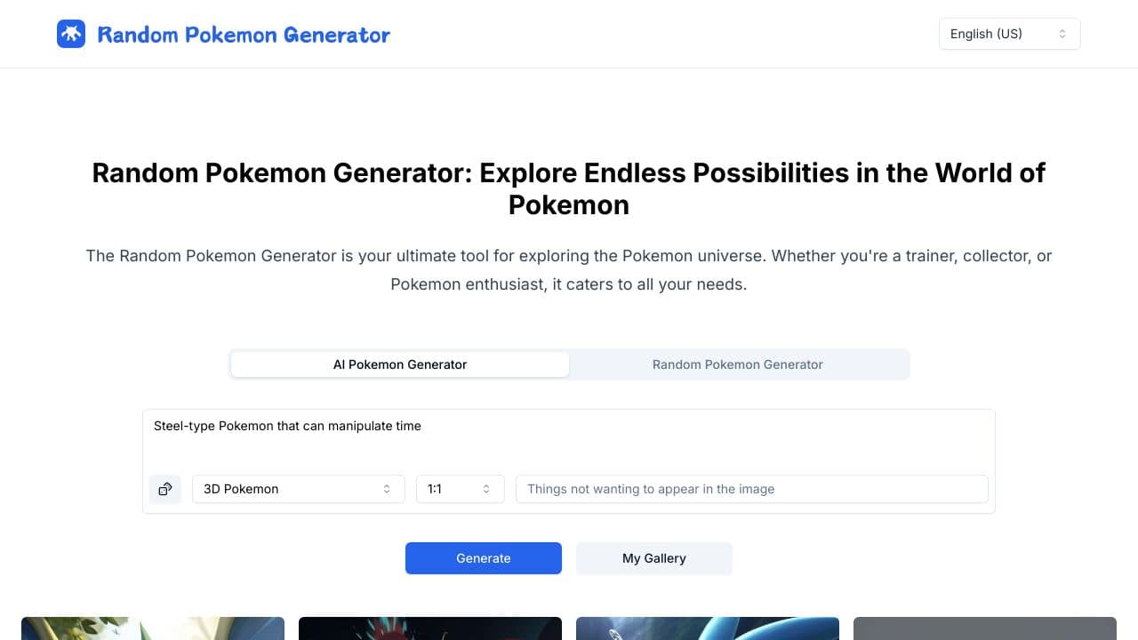
Task: Open My Gallery
Action: [x=654, y=558]
